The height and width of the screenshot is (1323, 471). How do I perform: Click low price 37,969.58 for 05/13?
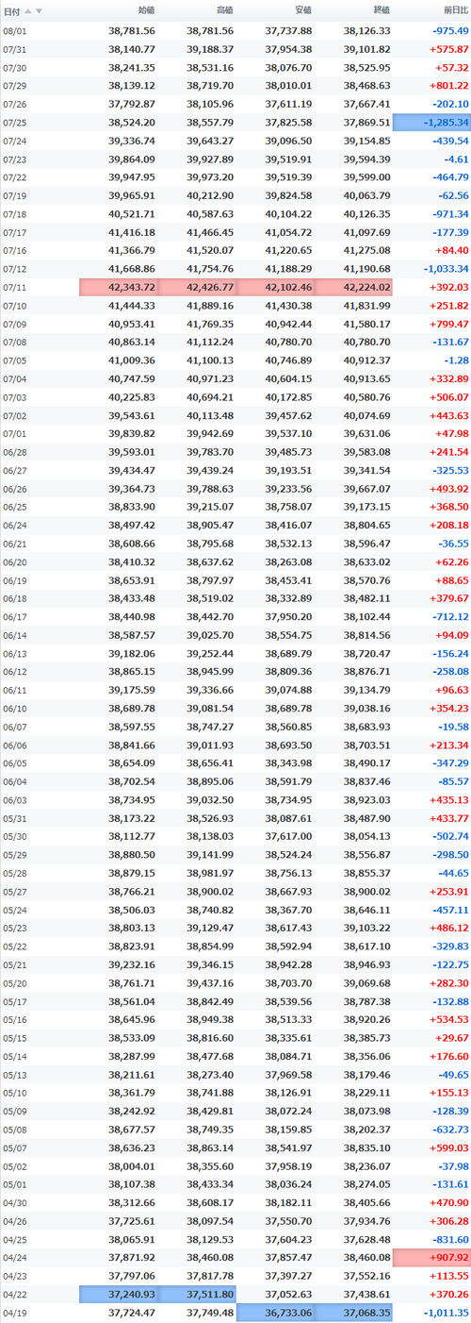288,1074
